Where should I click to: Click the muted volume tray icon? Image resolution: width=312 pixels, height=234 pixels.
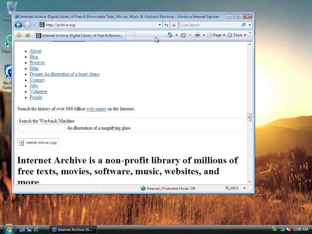289,229
